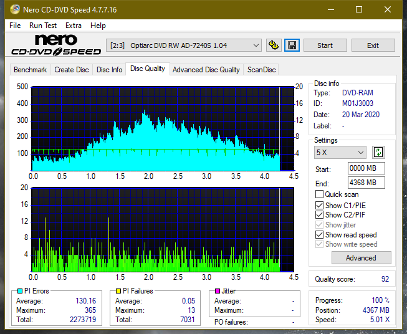Open the Extra menu

tap(74, 26)
